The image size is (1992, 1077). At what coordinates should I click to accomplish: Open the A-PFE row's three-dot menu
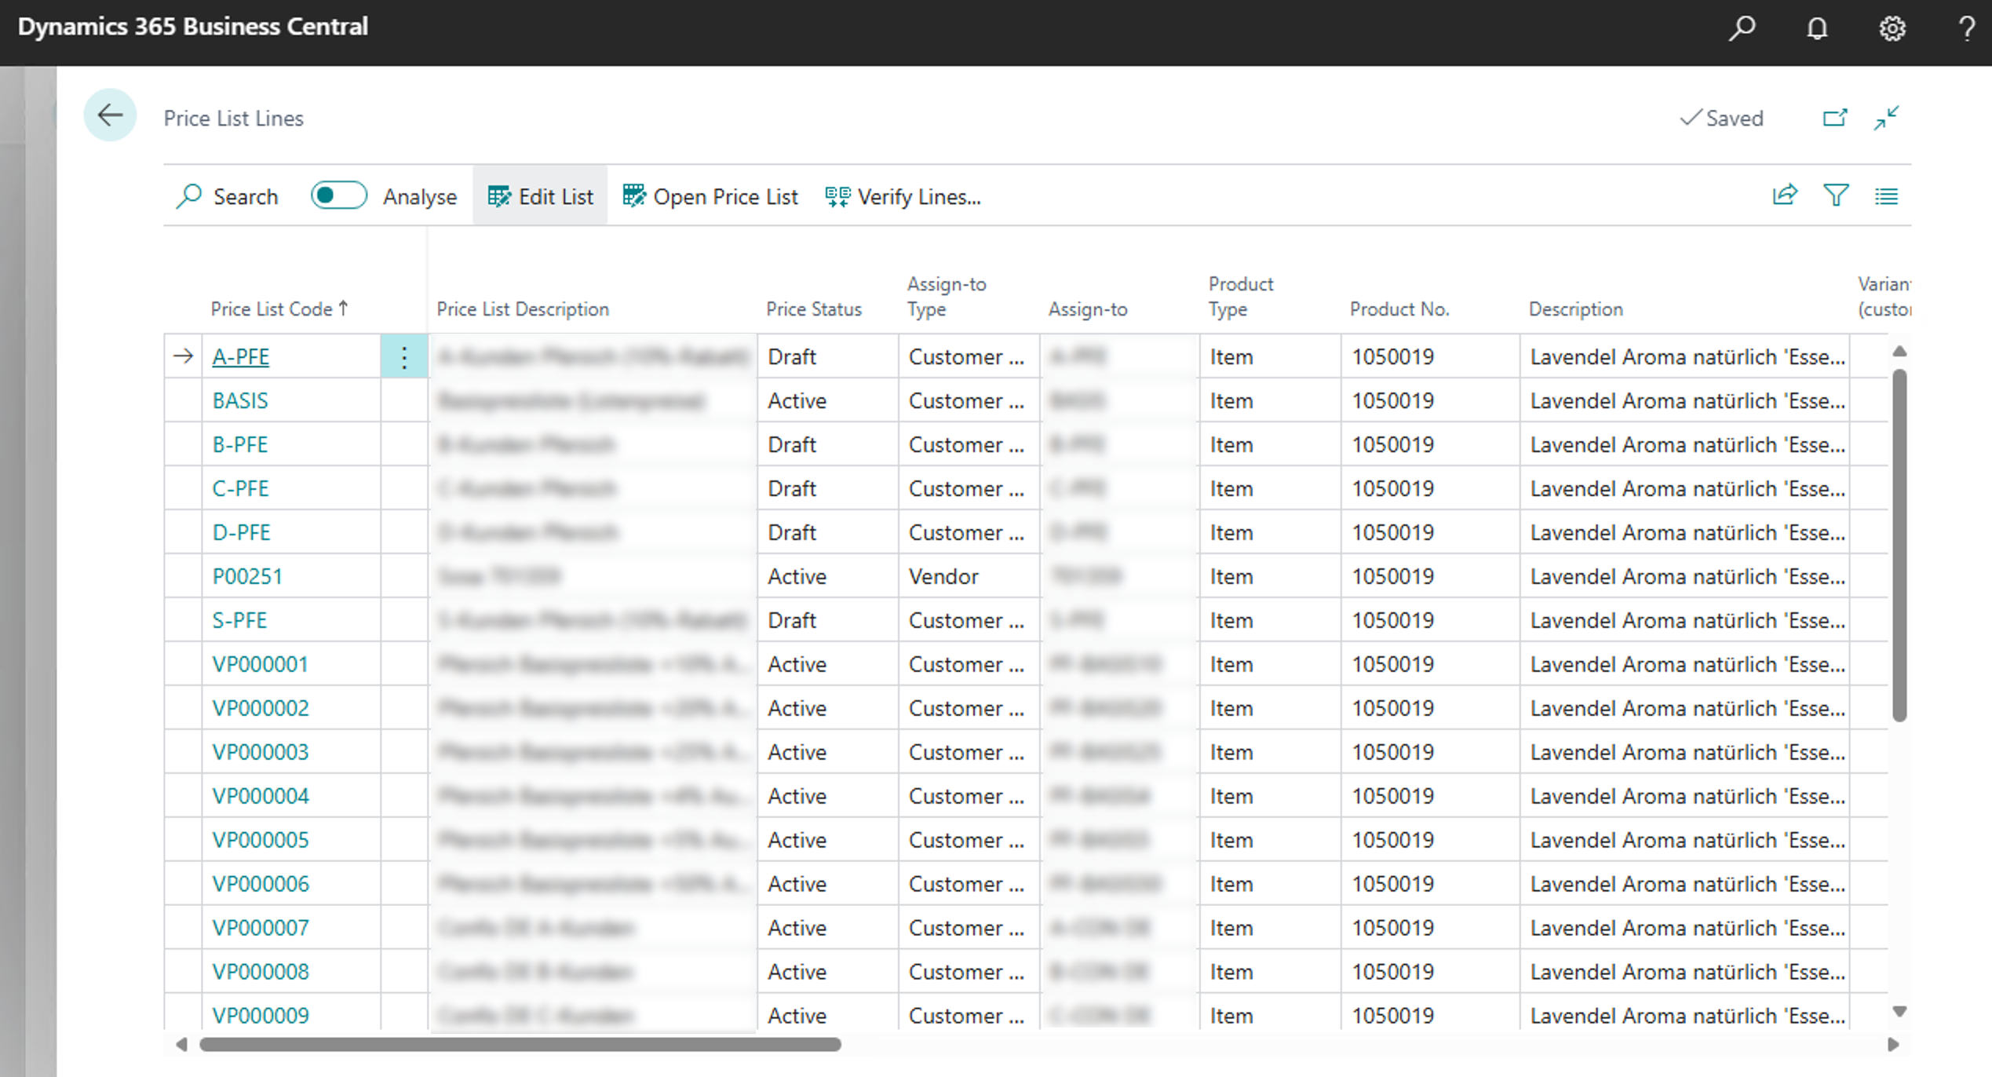coord(404,357)
